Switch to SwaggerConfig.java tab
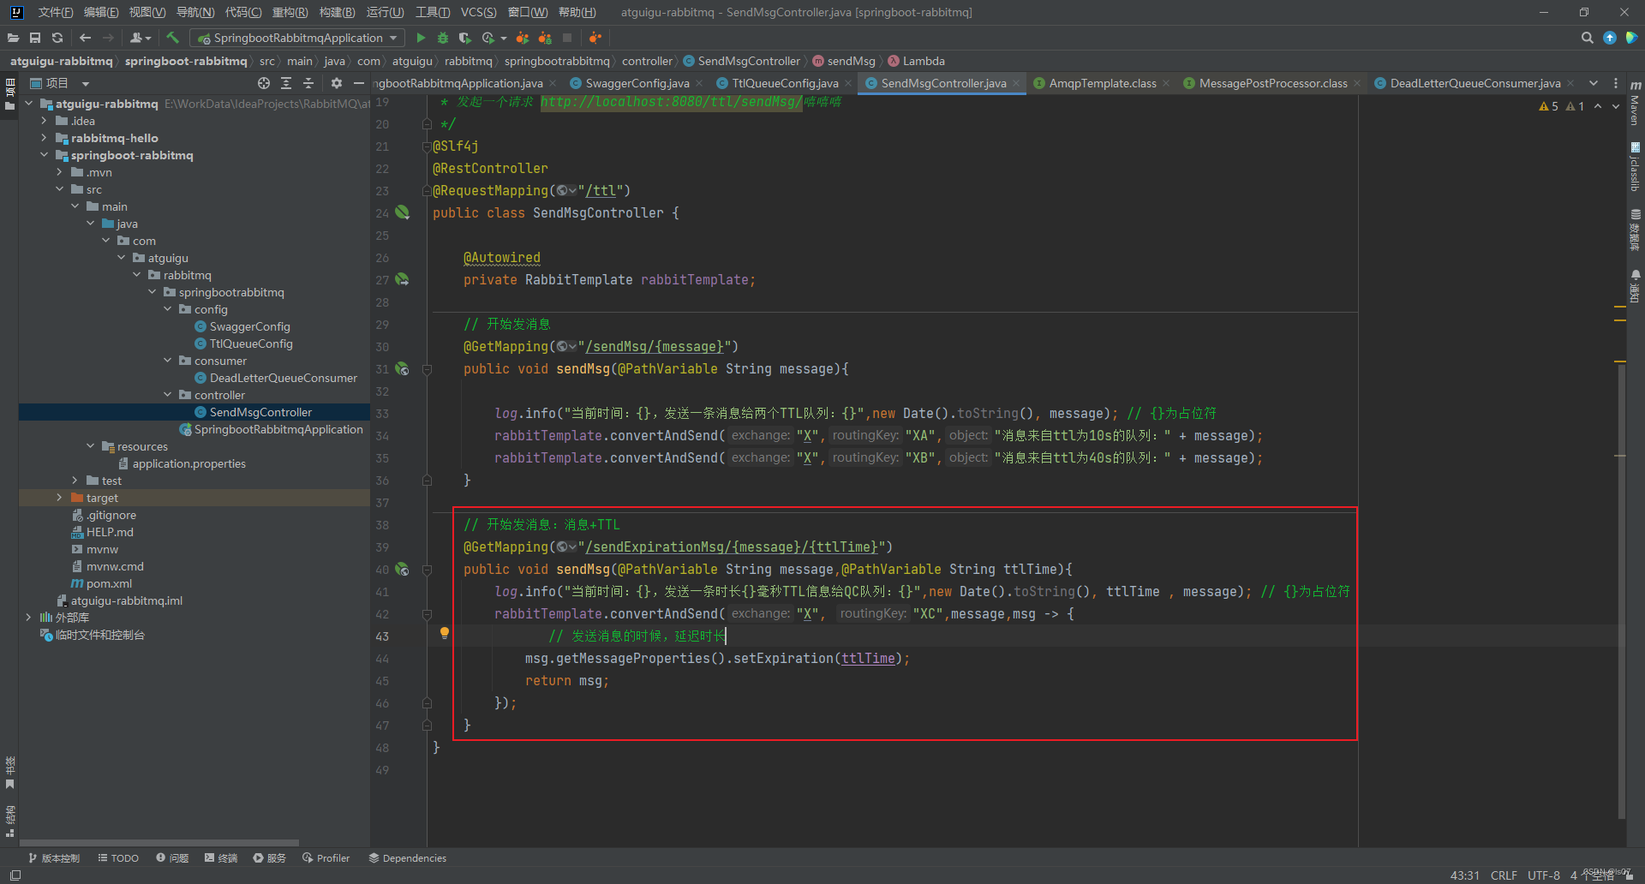 tap(637, 83)
